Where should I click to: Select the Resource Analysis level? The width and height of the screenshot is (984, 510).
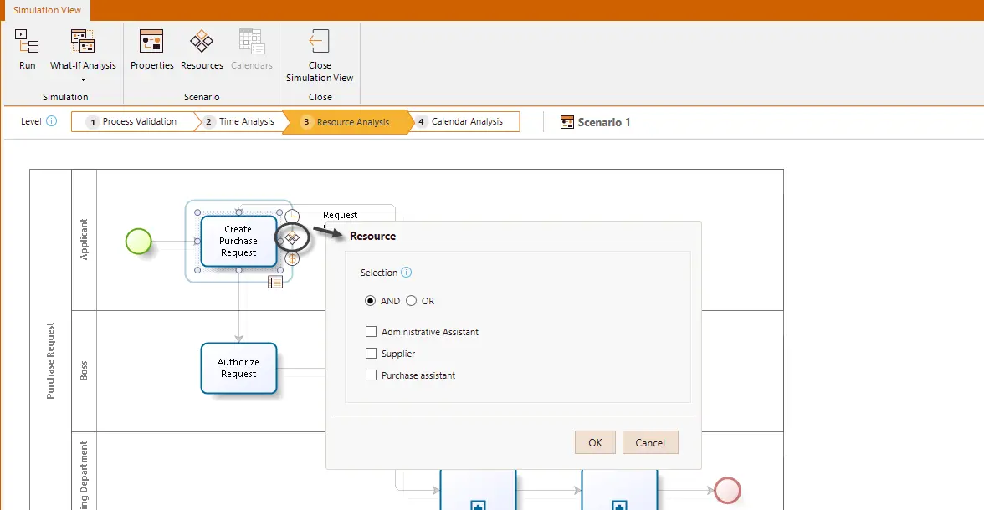tap(346, 122)
